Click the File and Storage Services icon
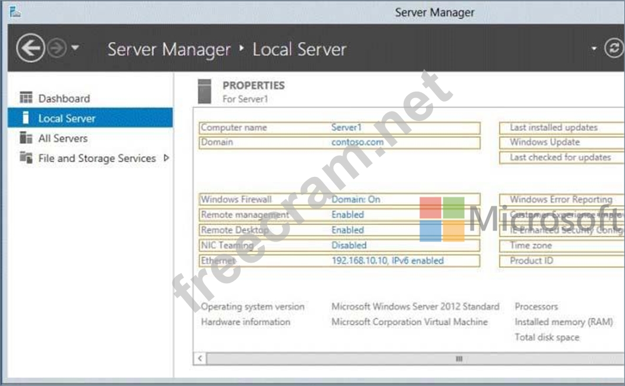Screen dimensions: 625x386 pos(26,157)
